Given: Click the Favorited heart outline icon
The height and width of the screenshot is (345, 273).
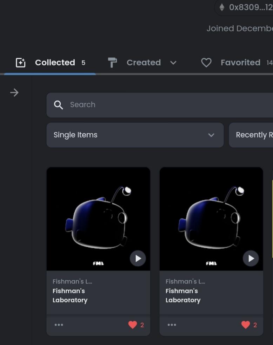Looking at the screenshot, I should coord(206,63).
